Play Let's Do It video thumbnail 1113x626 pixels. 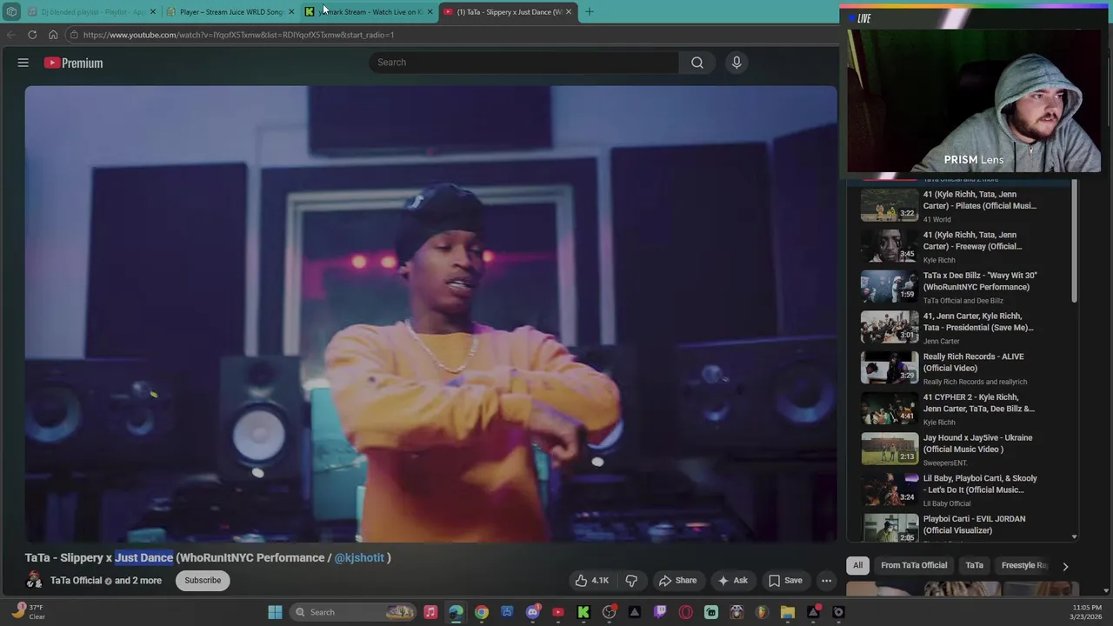point(889,489)
